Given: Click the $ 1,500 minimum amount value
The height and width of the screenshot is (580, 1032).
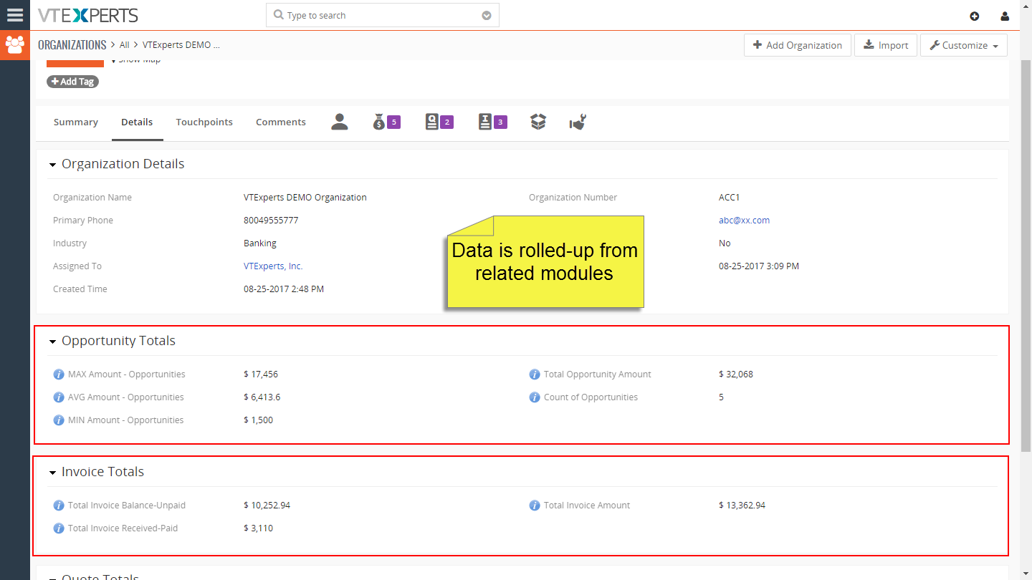Looking at the screenshot, I should point(259,420).
